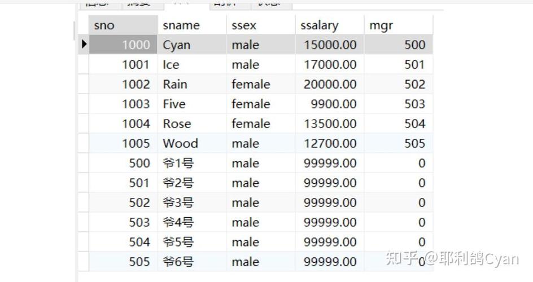Viewport: 533px width, 282px height.
Task: Select the sno cell 1004
Action: [124, 123]
